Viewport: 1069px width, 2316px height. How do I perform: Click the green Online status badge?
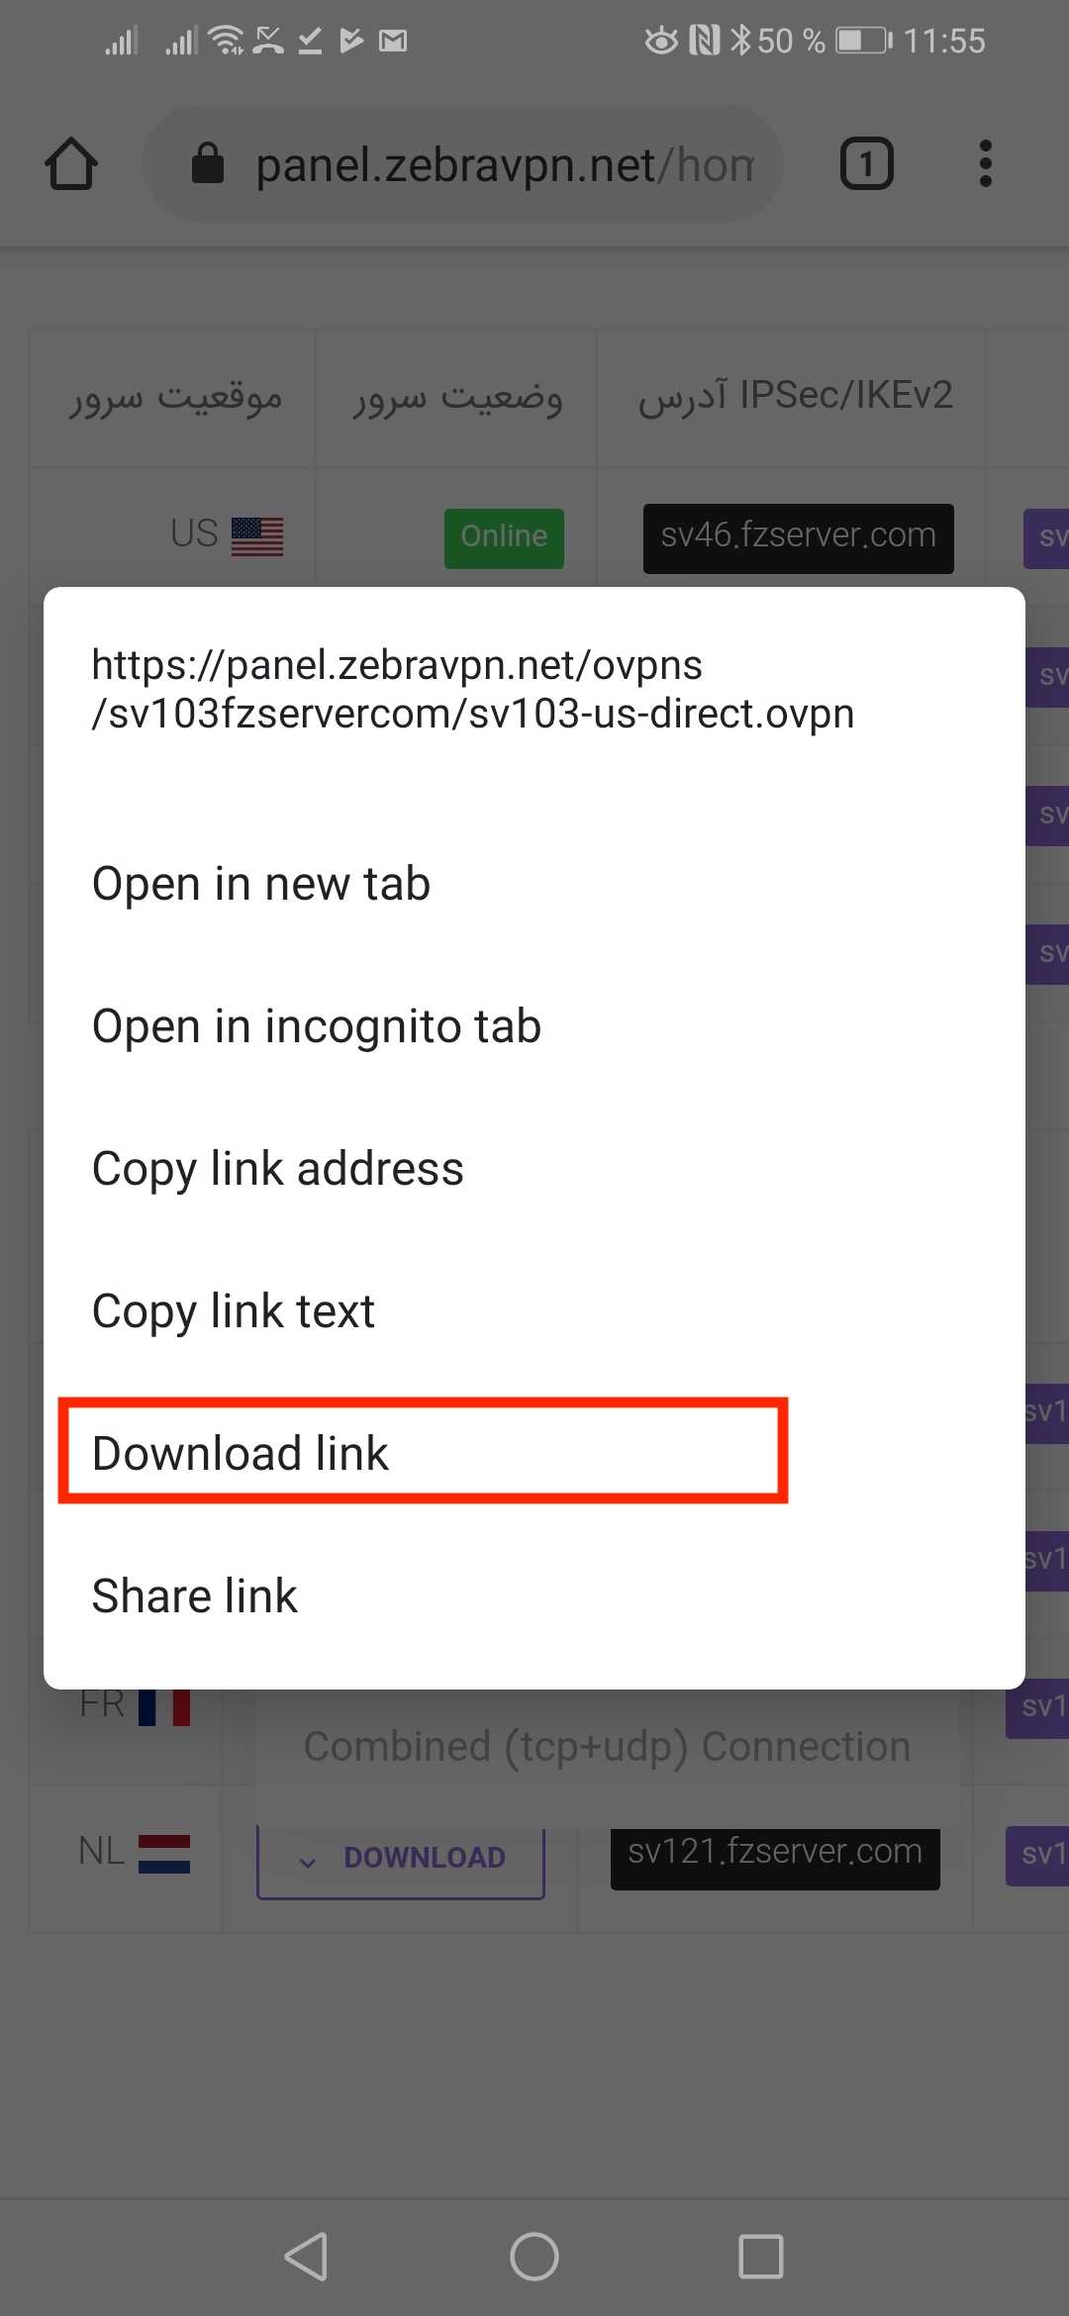click(x=504, y=538)
